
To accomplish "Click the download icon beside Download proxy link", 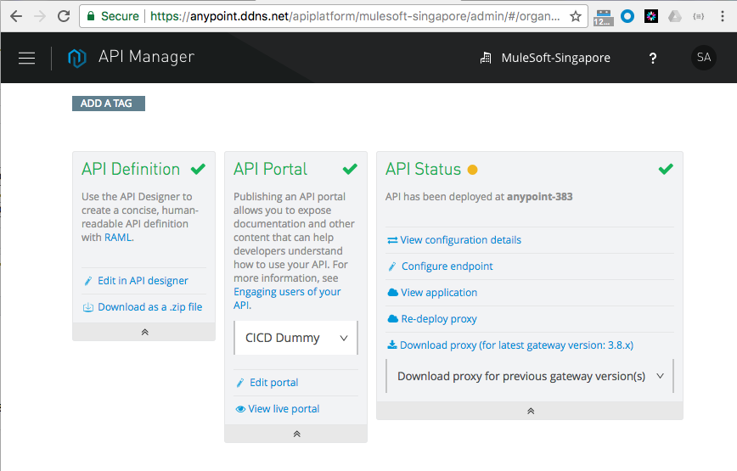I will (x=392, y=345).
